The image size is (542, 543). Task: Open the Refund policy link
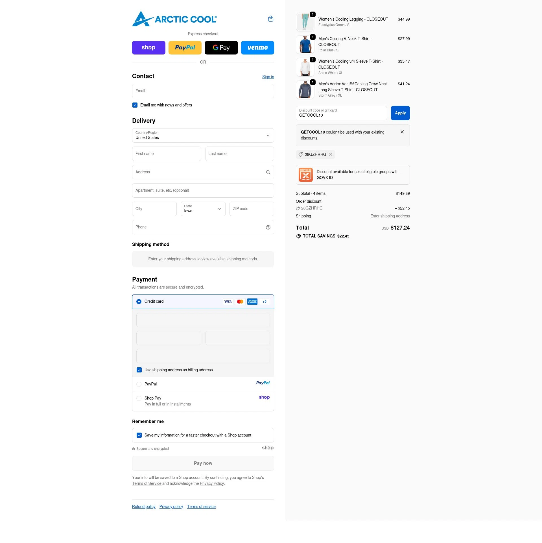tap(144, 507)
